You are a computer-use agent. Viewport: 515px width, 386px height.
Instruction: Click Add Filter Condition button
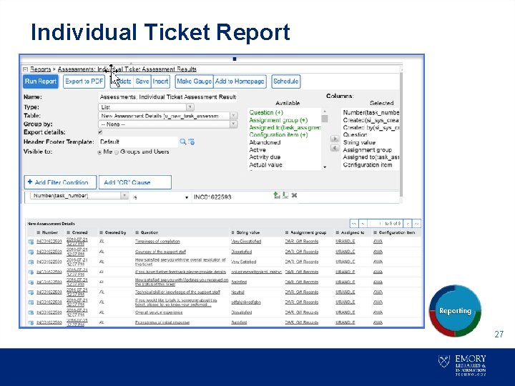tap(60, 182)
